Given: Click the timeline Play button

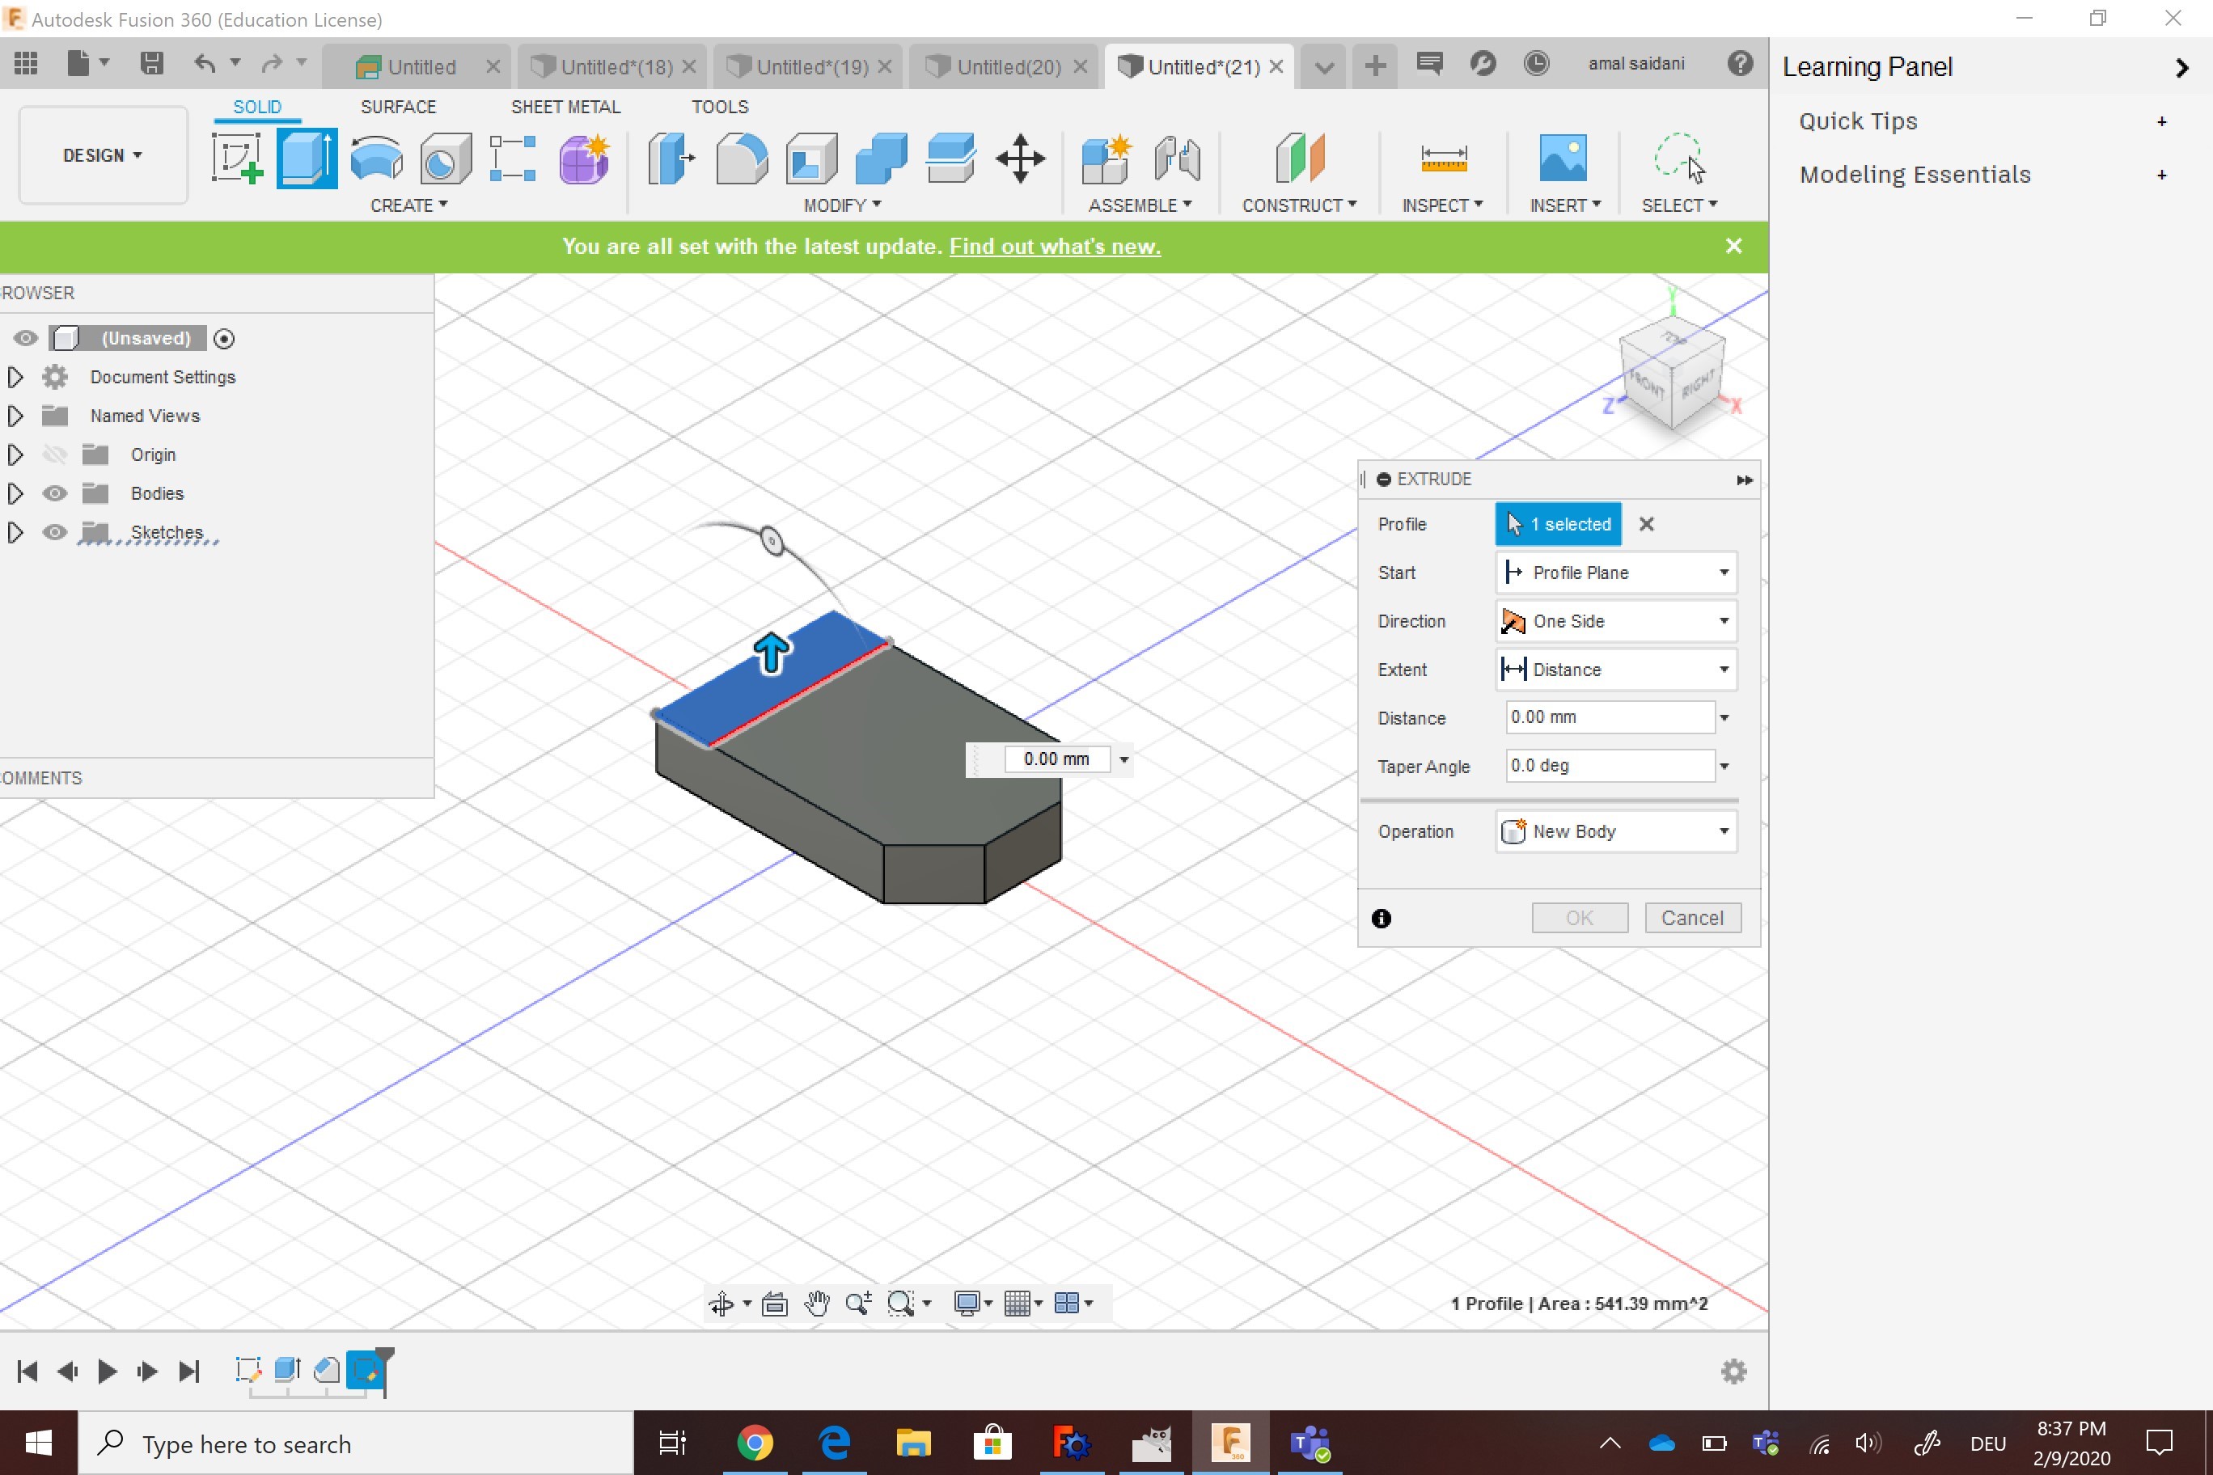Looking at the screenshot, I should [x=108, y=1371].
